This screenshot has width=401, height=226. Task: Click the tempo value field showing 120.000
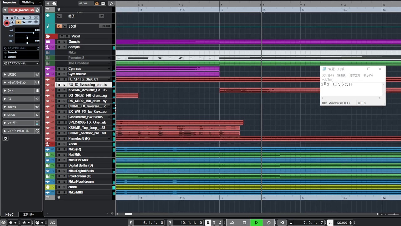342,223
